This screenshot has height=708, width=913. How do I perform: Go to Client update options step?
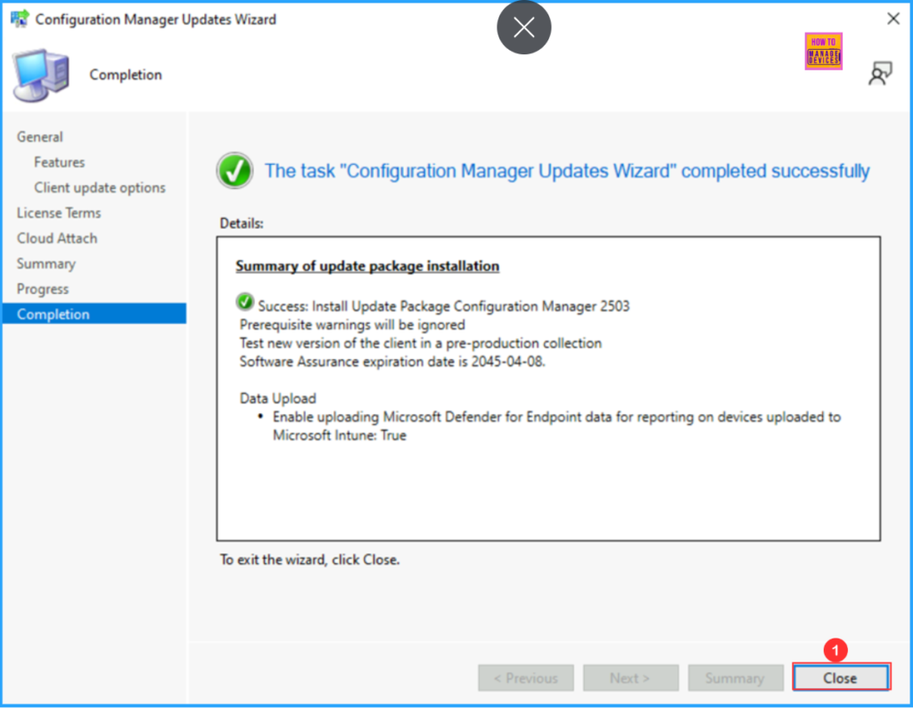coord(100,188)
